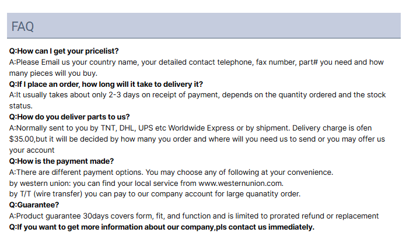Click the 30days product guarantee answer
The height and width of the screenshot is (243, 406).
tap(194, 216)
